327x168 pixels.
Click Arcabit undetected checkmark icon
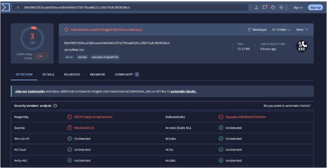[x=221, y=161]
